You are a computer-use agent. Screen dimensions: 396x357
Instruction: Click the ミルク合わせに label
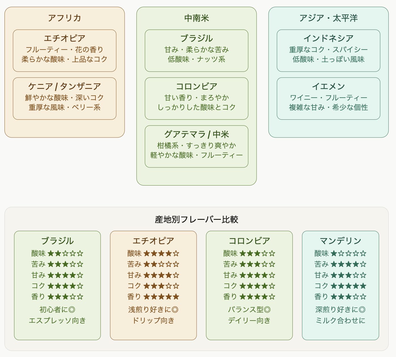[x=340, y=321]
